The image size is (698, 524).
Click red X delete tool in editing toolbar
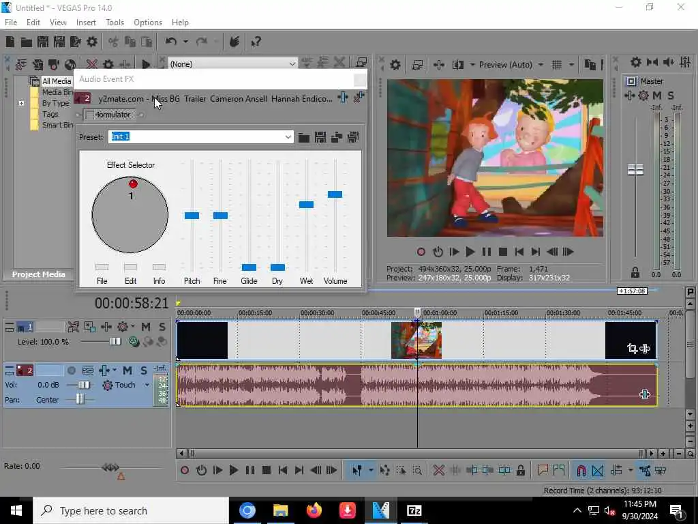(438, 470)
